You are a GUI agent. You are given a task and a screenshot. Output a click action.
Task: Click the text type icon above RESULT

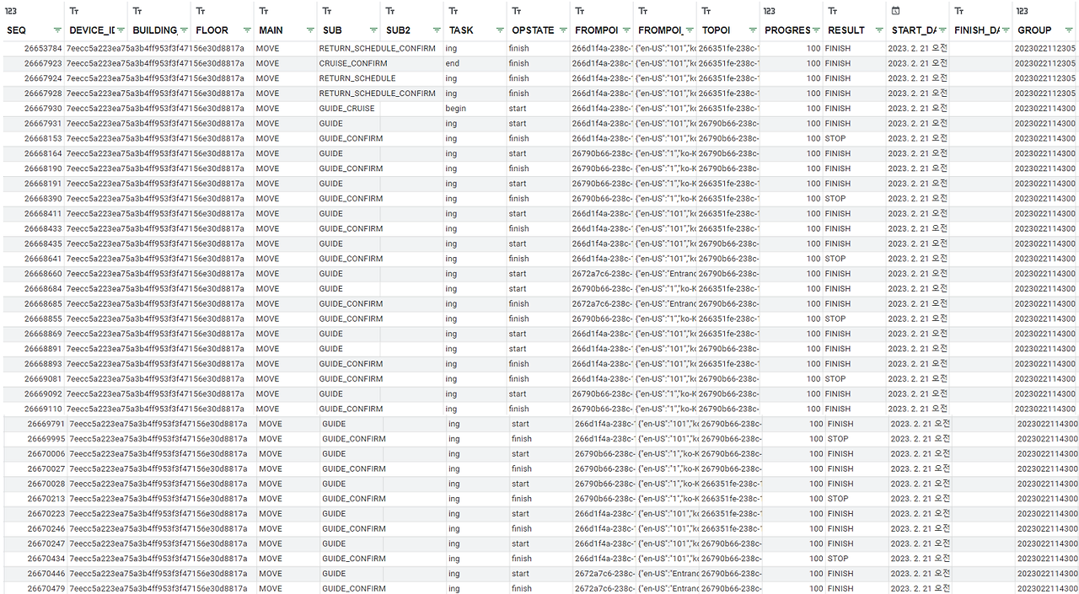(x=833, y=11)
